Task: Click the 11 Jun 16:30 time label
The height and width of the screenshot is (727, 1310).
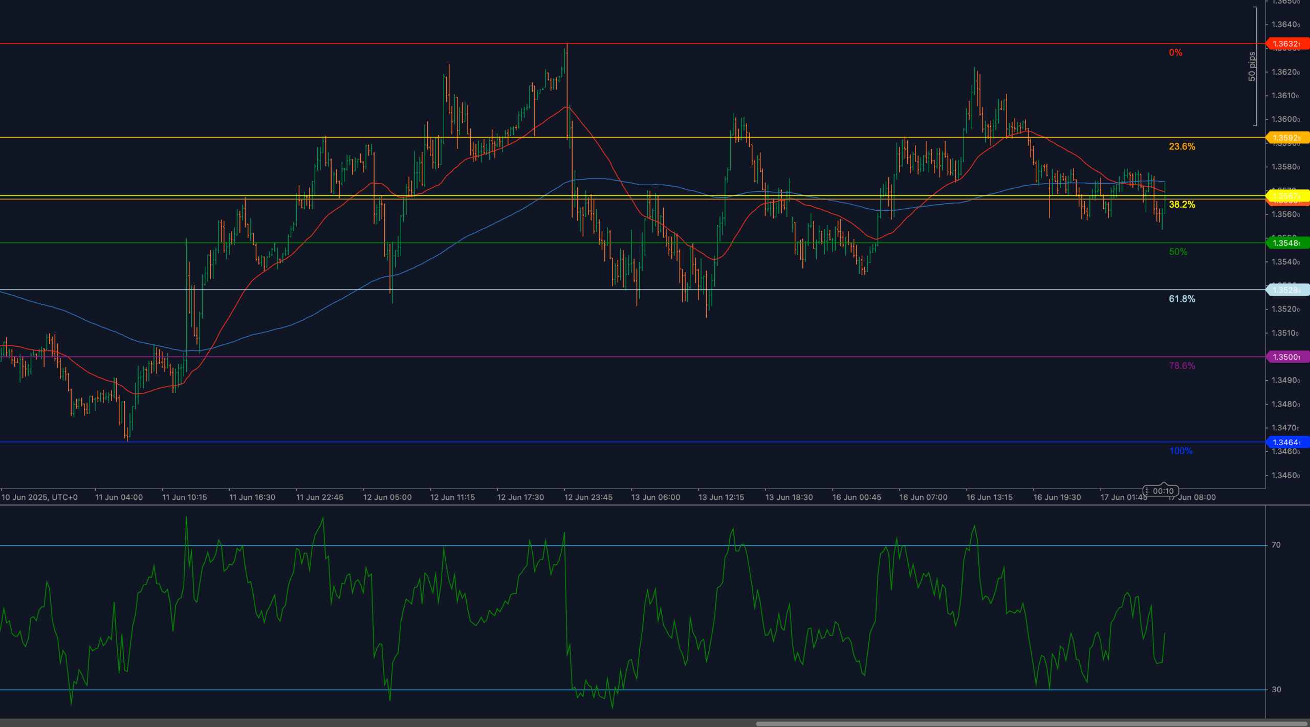Action: [252, 498]
